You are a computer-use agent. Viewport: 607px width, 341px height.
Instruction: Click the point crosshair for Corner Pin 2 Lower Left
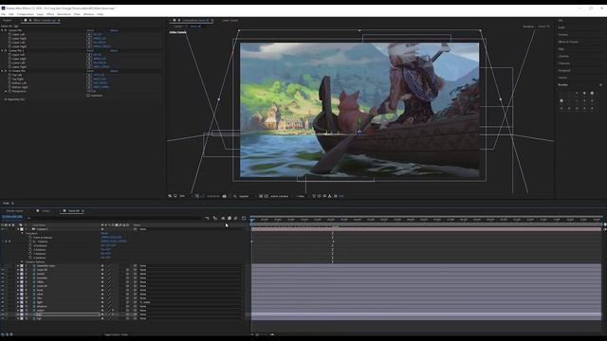(x=89, y=63)
